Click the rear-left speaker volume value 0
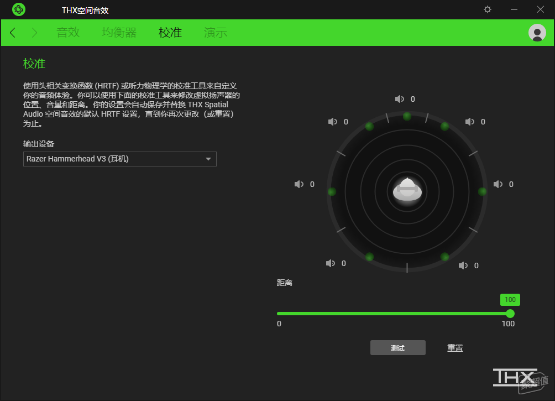Viewport: 555px width, 401px height. click(x=344, y=264)
